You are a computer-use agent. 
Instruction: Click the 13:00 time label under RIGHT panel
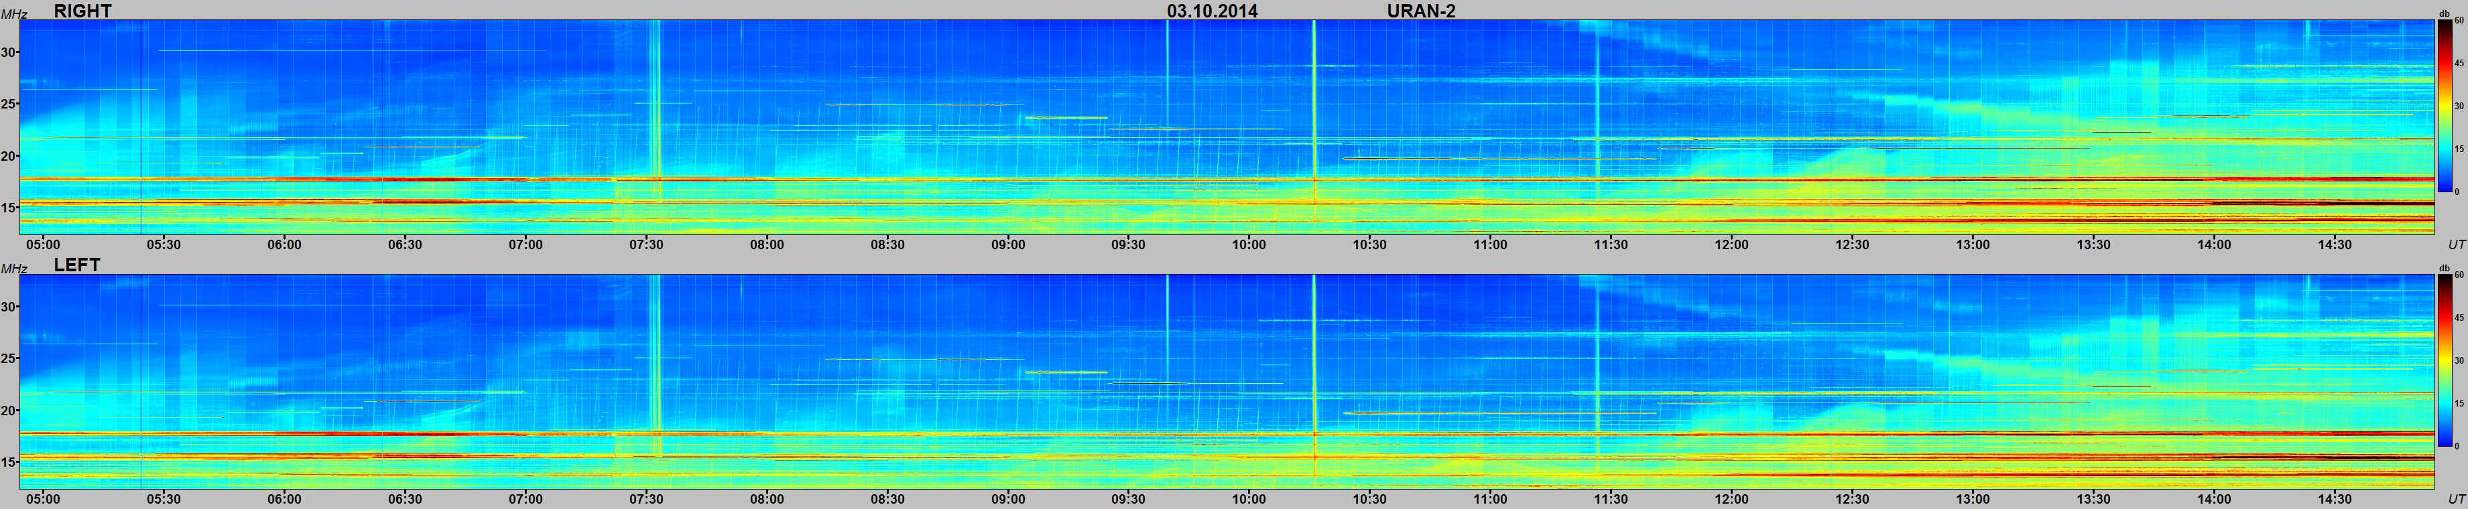[1973, 245]
